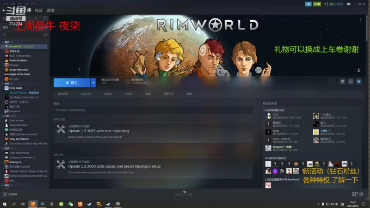
Task: Open RimWorld game settings gear
Action: (x=342, y=81)
